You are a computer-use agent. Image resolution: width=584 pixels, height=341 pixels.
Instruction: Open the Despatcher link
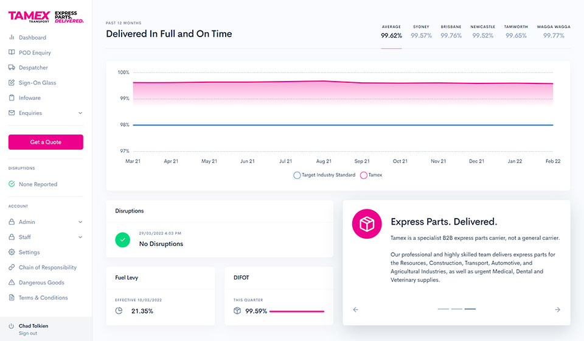click(x=33, y=68)
